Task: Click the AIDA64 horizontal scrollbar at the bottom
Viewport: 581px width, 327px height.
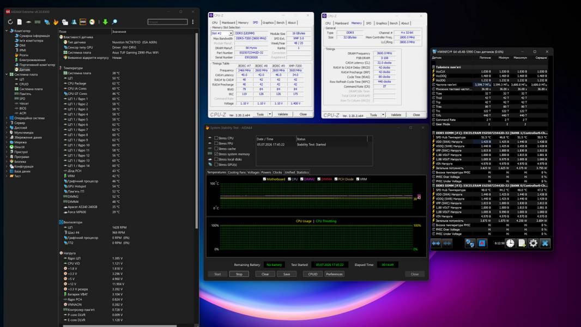Action: pos(119,326)
